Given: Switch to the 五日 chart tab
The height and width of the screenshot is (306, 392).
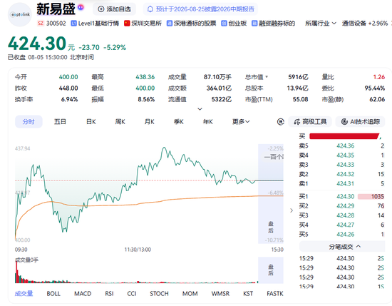Looking at the screenshot, I should point(60,122).
